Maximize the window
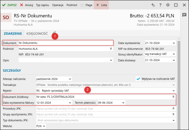Screen dimensions: 189x130 point(176,5)
